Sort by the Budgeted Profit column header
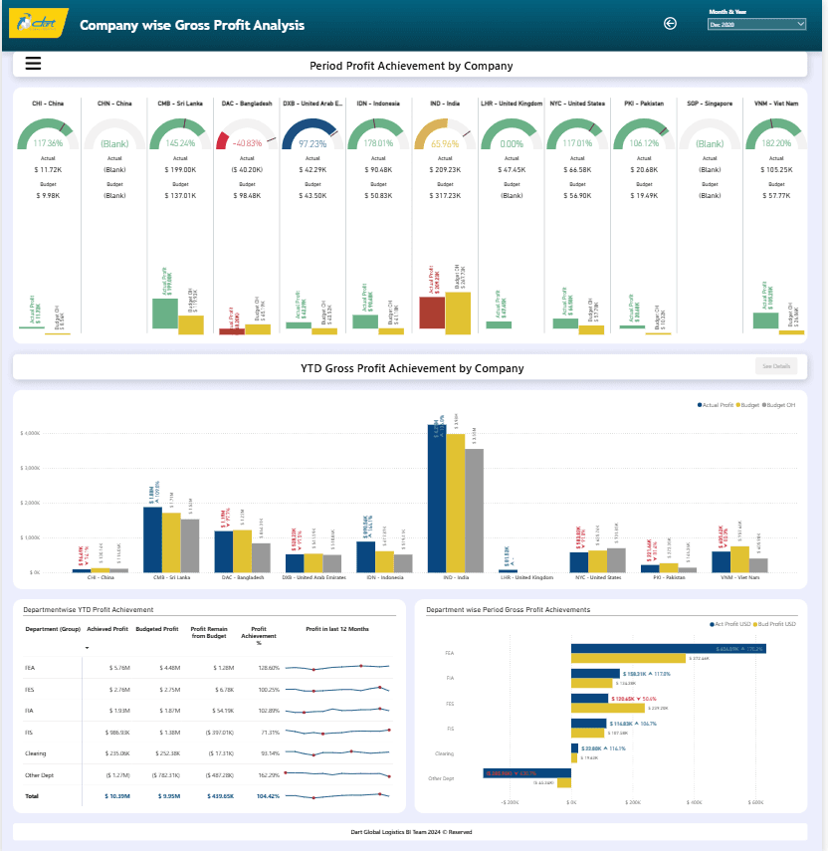 [x=157, y=629]
